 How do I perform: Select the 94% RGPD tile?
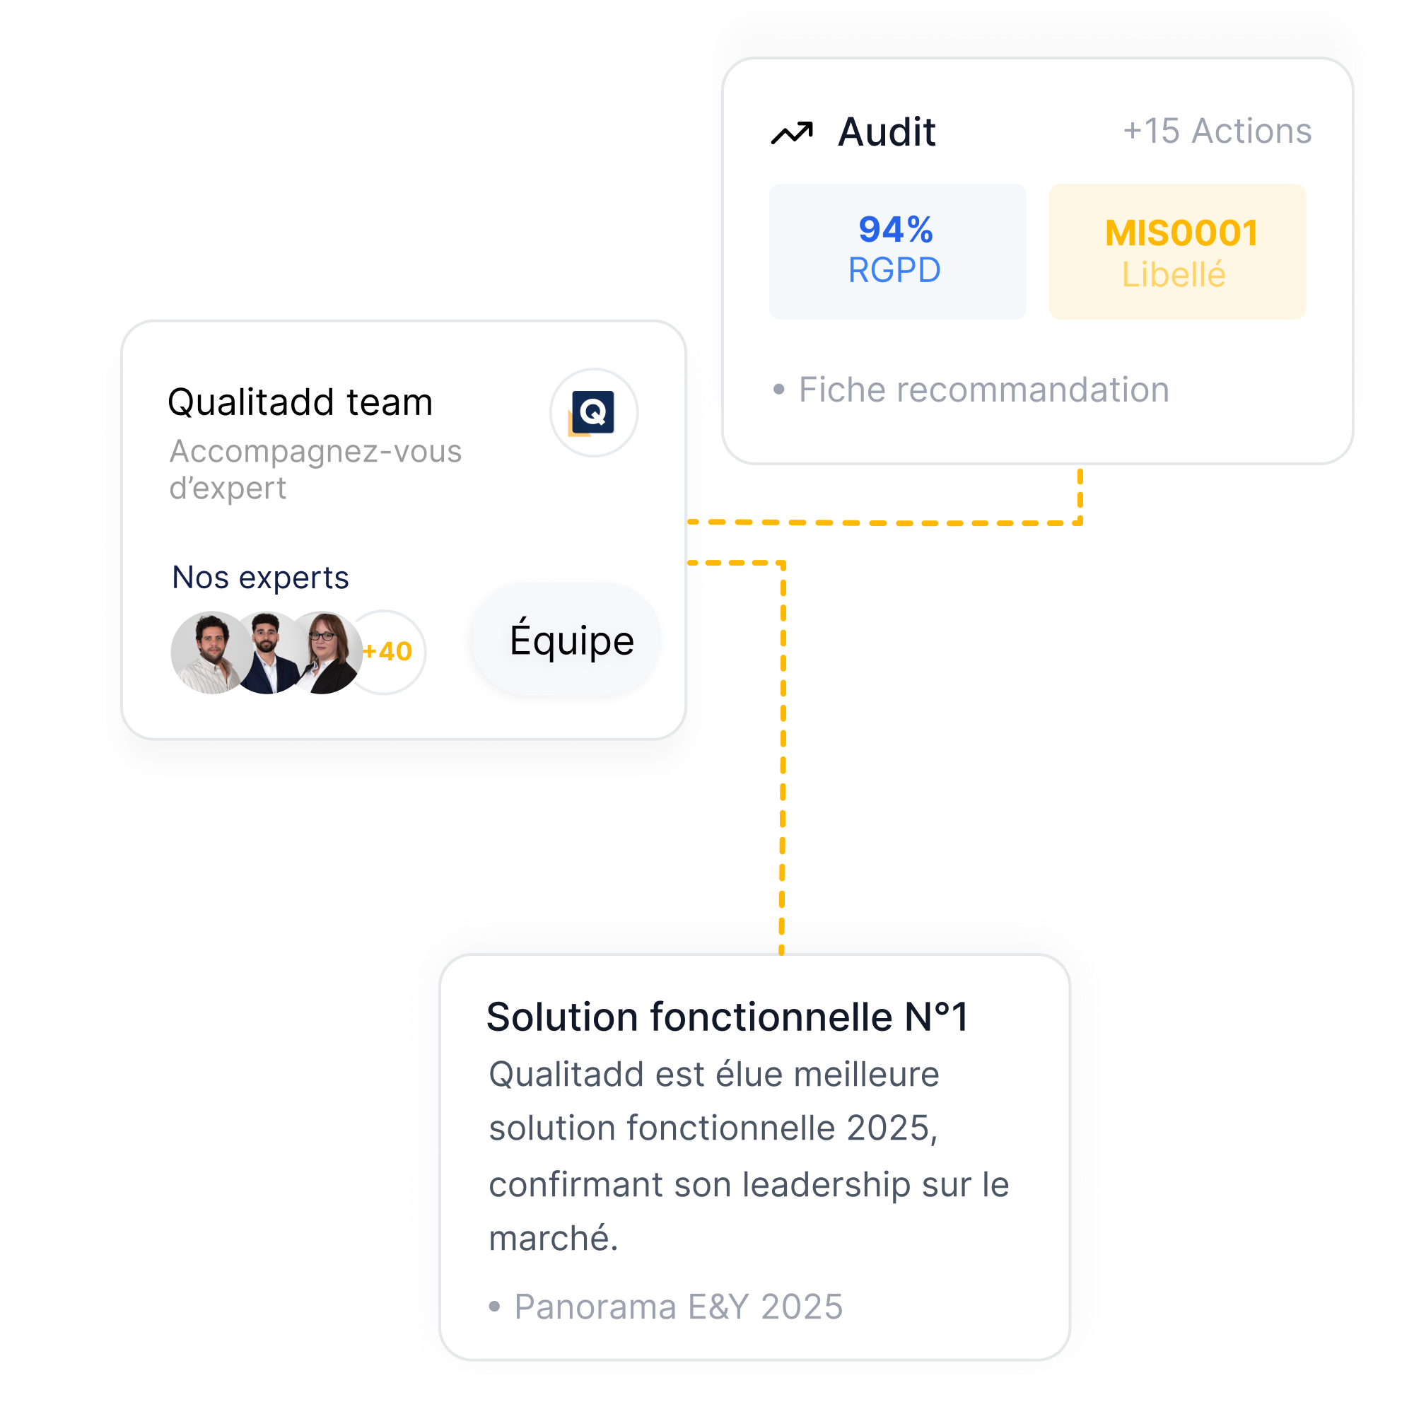click(x=896, y=251)
